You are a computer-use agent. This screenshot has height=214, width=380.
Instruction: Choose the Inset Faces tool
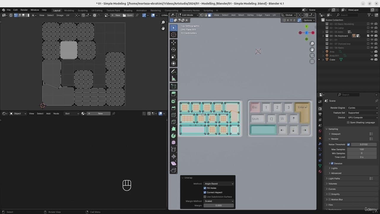coord(174,101)
